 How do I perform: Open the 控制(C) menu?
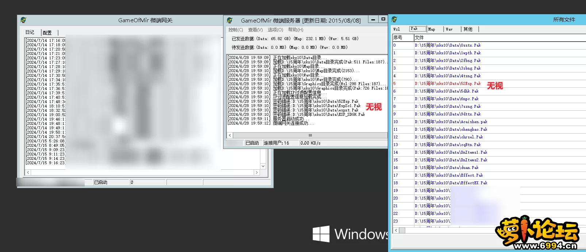(x=235, y=30)
